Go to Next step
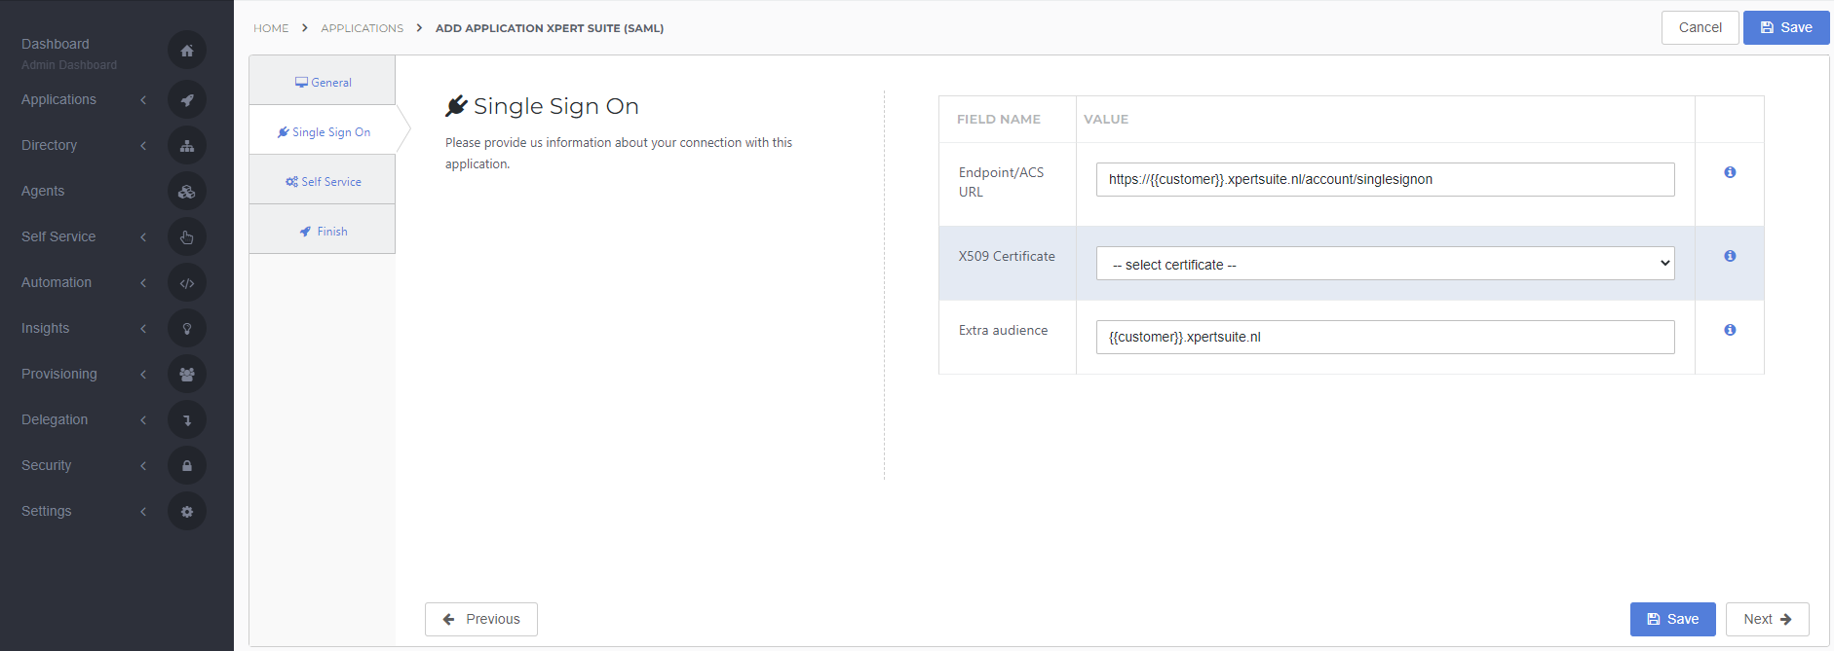Screen dimensions: 1834x651 (1767, 619)
